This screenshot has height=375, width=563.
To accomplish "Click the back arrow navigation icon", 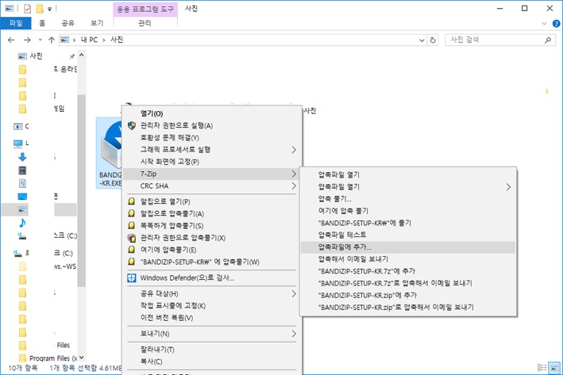I will [9, 39].
